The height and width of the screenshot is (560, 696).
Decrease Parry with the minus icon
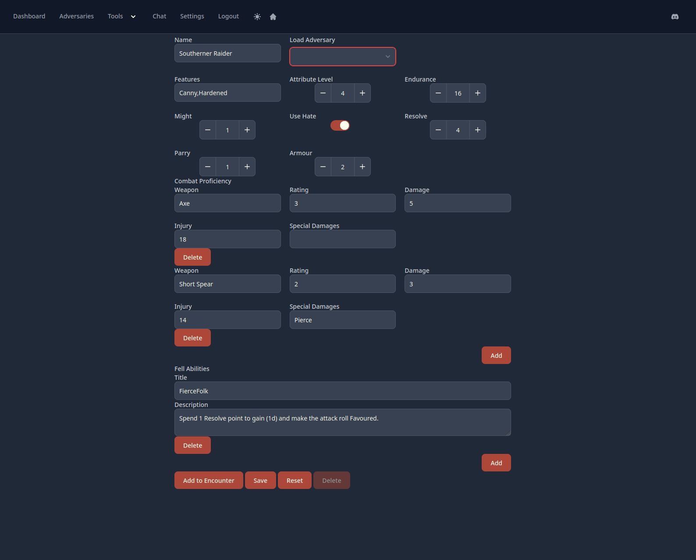[x=208, y=167]
